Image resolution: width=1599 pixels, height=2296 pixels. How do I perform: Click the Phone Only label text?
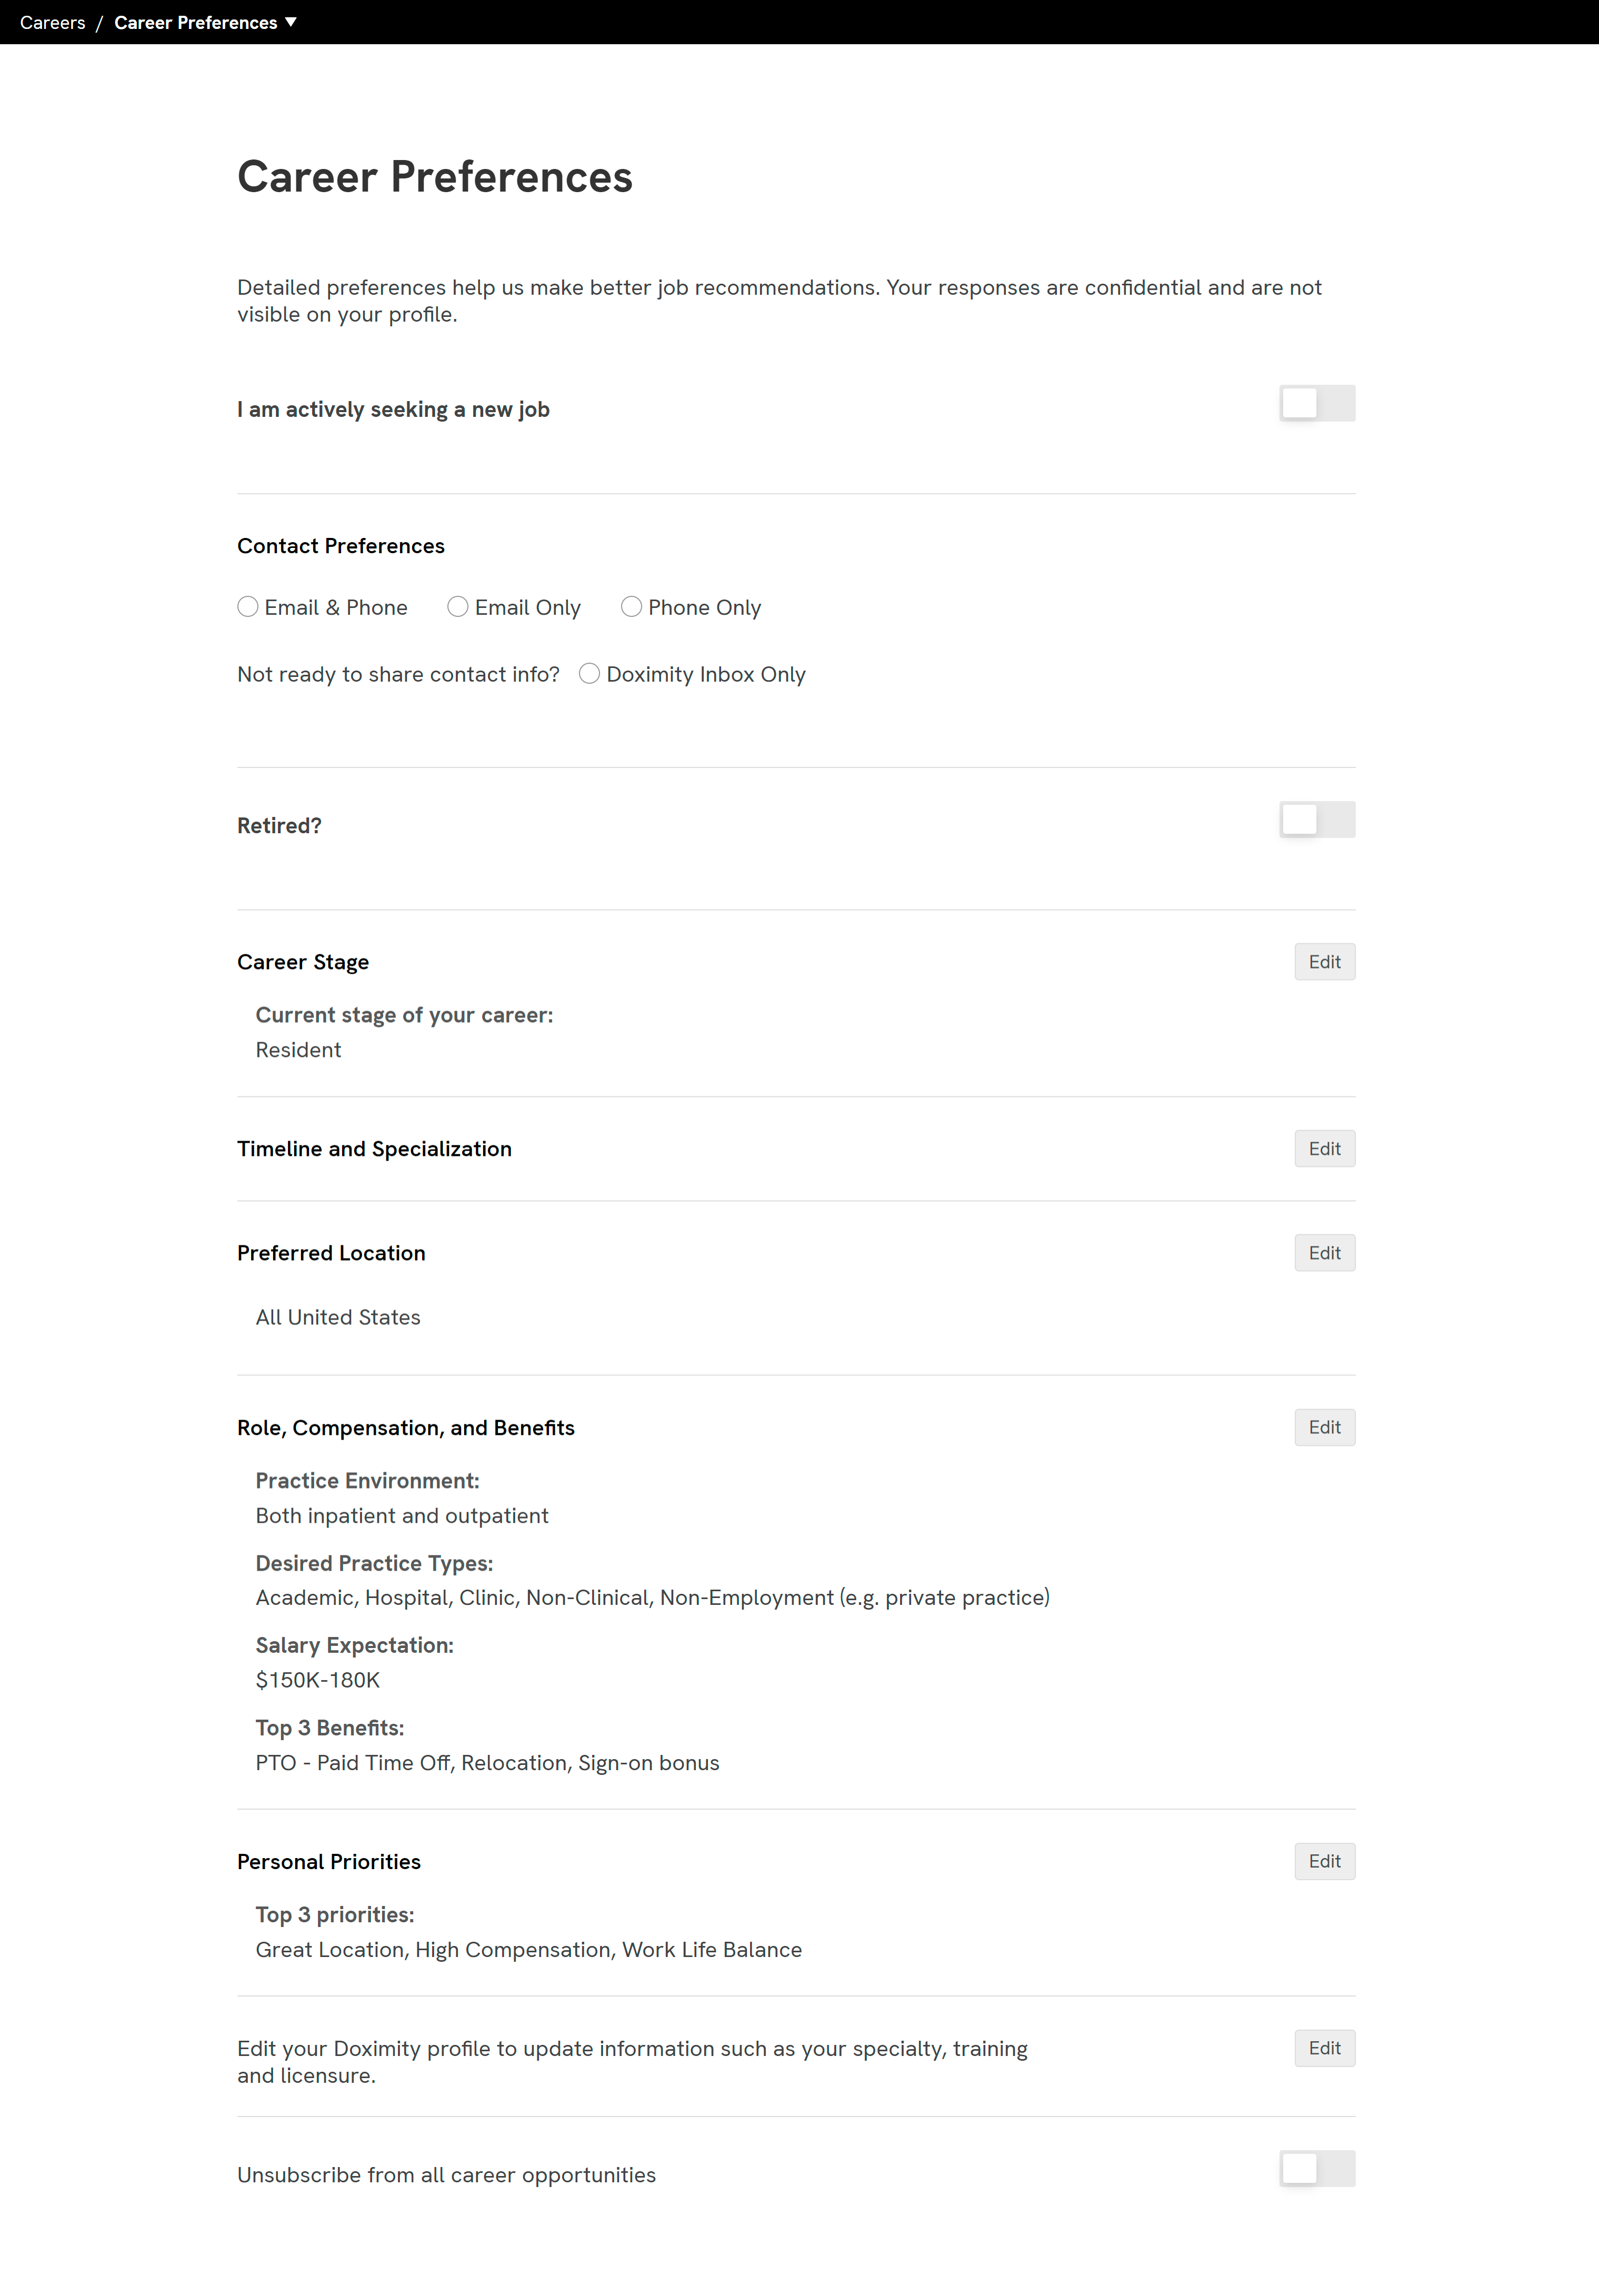coord(705,607)
